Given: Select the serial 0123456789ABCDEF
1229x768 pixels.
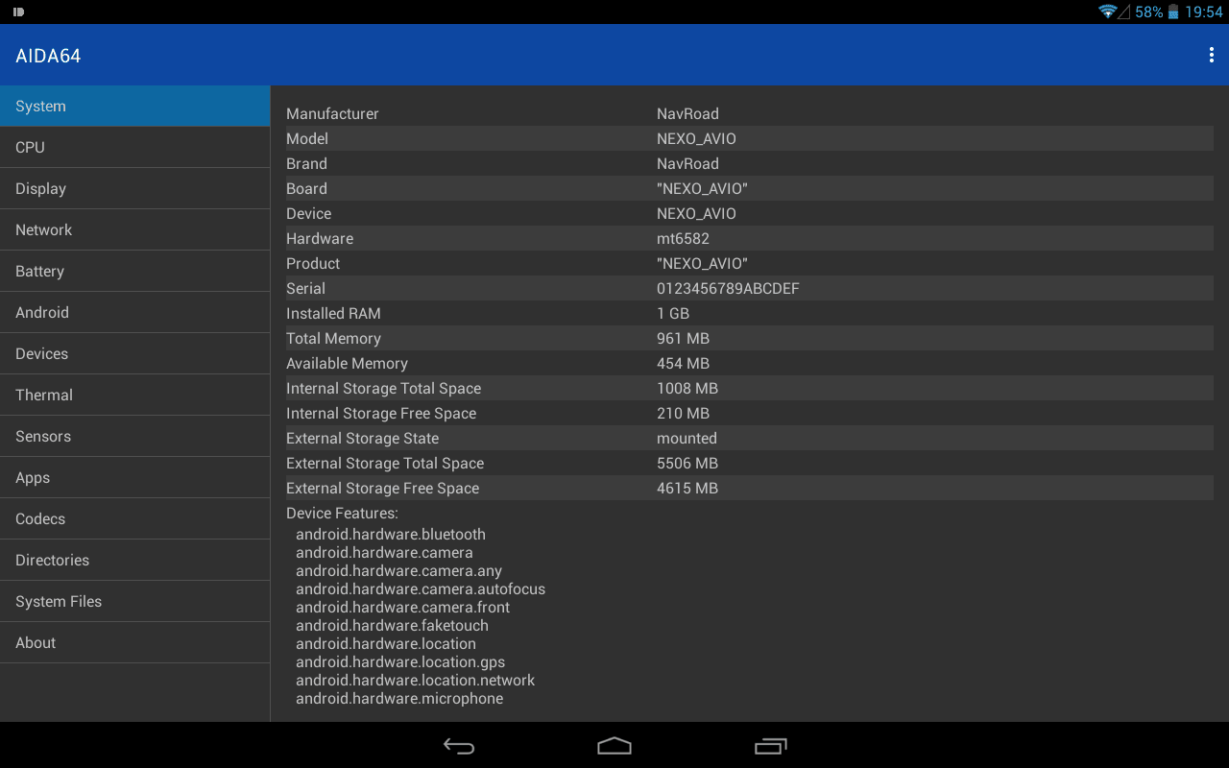Looking at the screenshot, I should pos(728,288).
